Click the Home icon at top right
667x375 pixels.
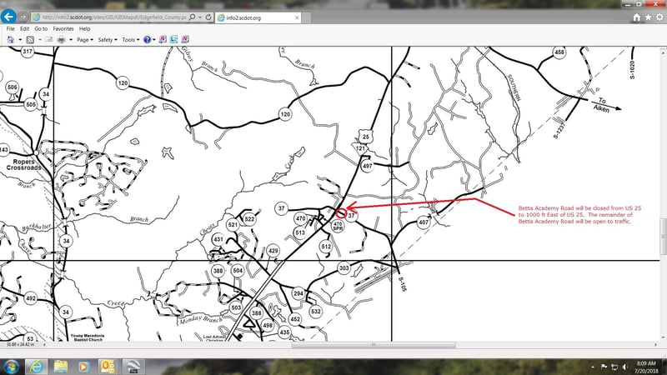tap(636, 17)
